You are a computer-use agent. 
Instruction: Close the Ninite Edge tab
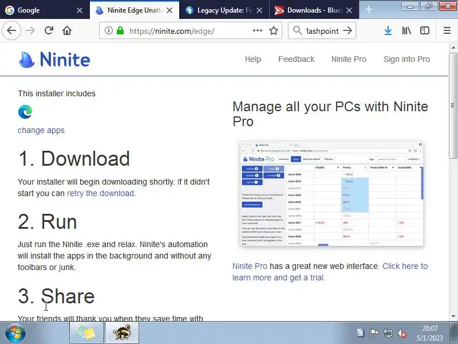point(169,10)
